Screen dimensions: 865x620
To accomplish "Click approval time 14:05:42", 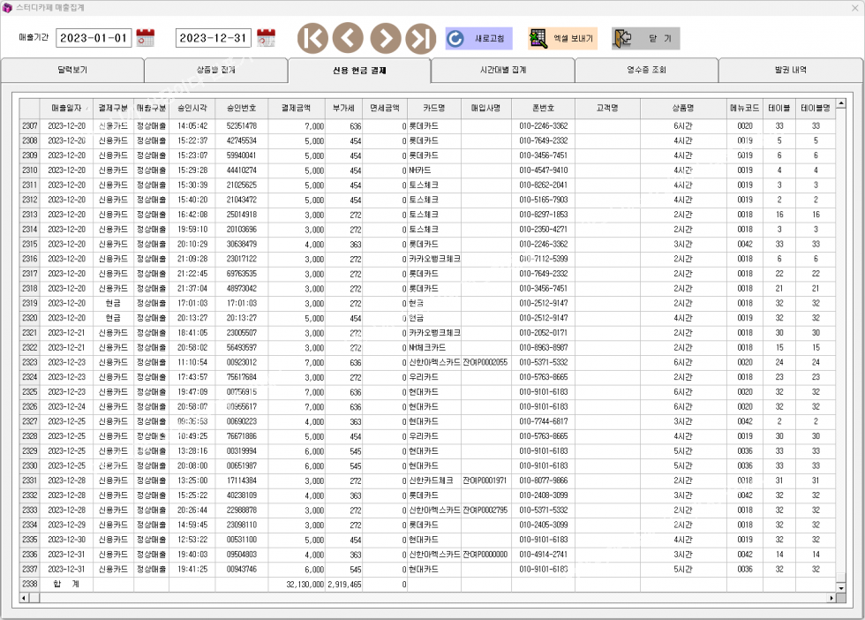I will tap(192, 126).
